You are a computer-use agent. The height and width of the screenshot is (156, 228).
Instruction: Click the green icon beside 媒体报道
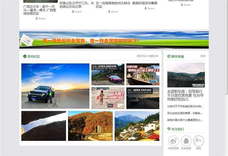pyautogui.click(x=169, y=56)
